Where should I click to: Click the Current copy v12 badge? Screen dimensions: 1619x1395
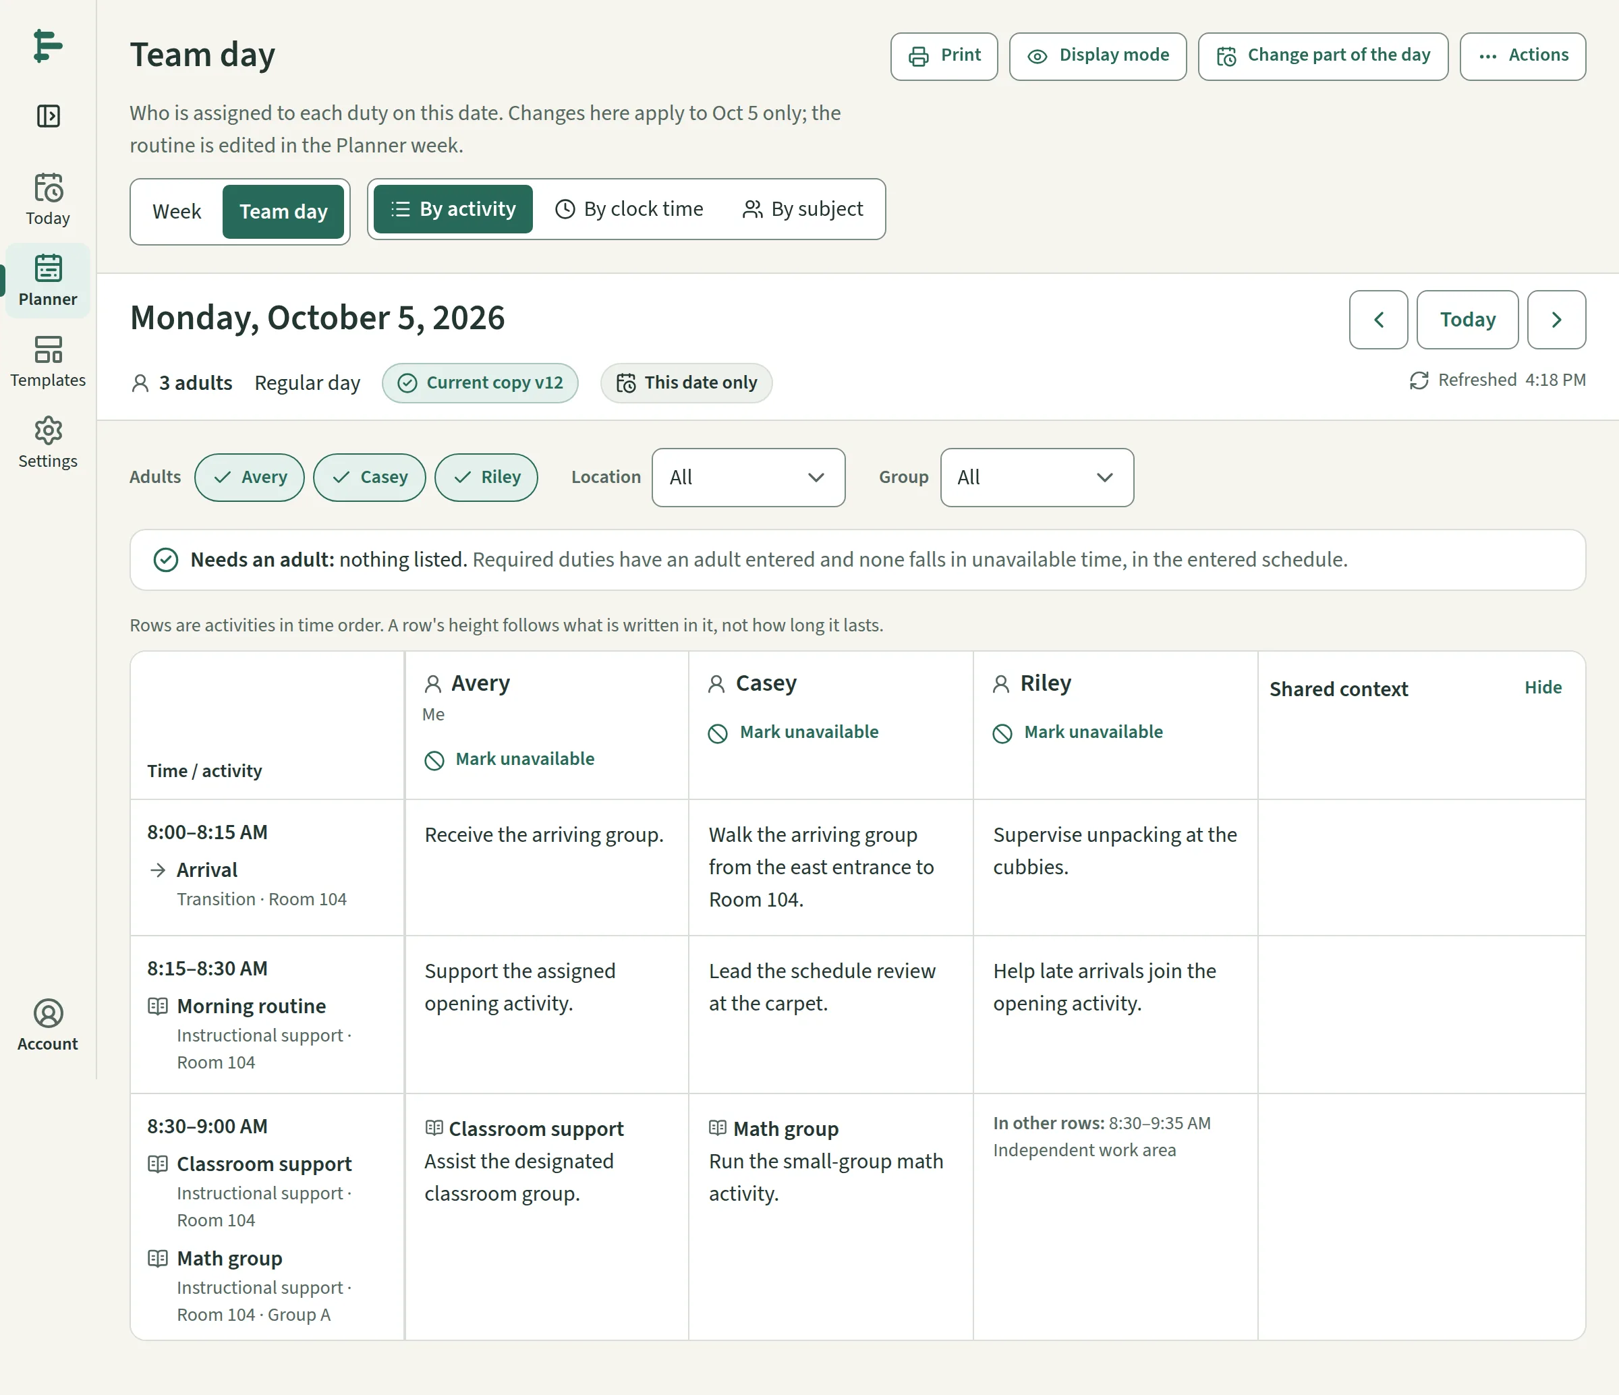click(x=480, y=383)
